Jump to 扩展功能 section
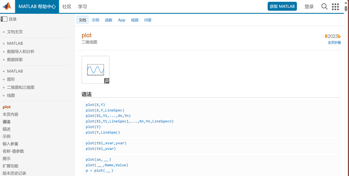This screenshot has height=176, width=349. [x=10, y=166]
